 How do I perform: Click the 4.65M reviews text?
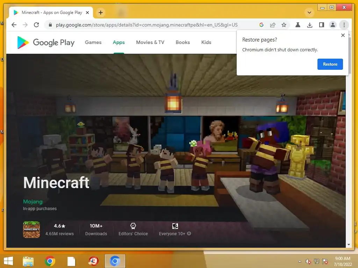click(59, 234)
